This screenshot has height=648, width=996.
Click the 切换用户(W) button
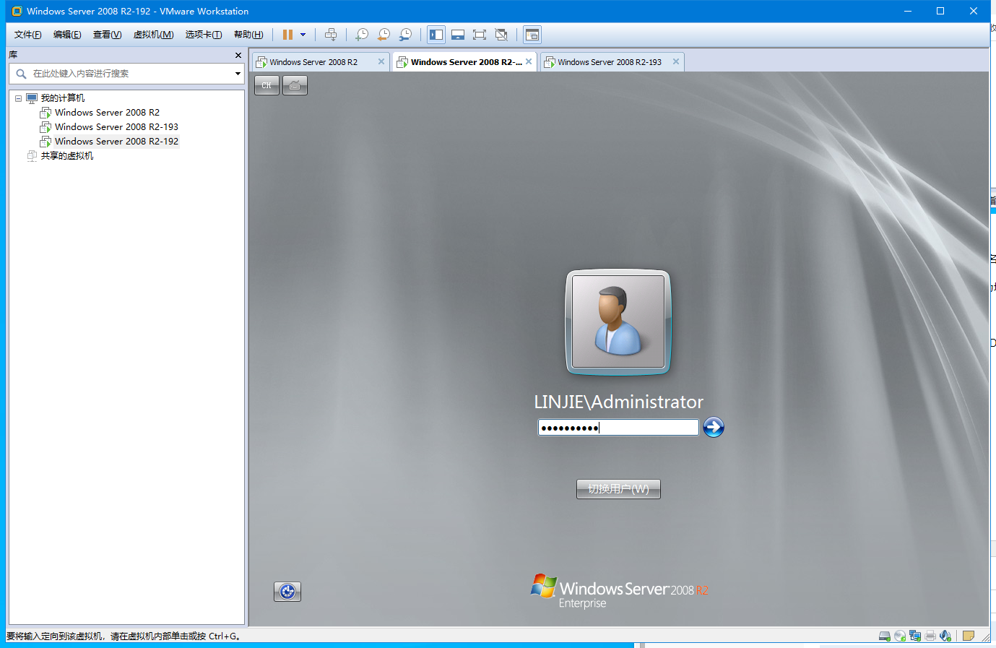coord(618,489)
